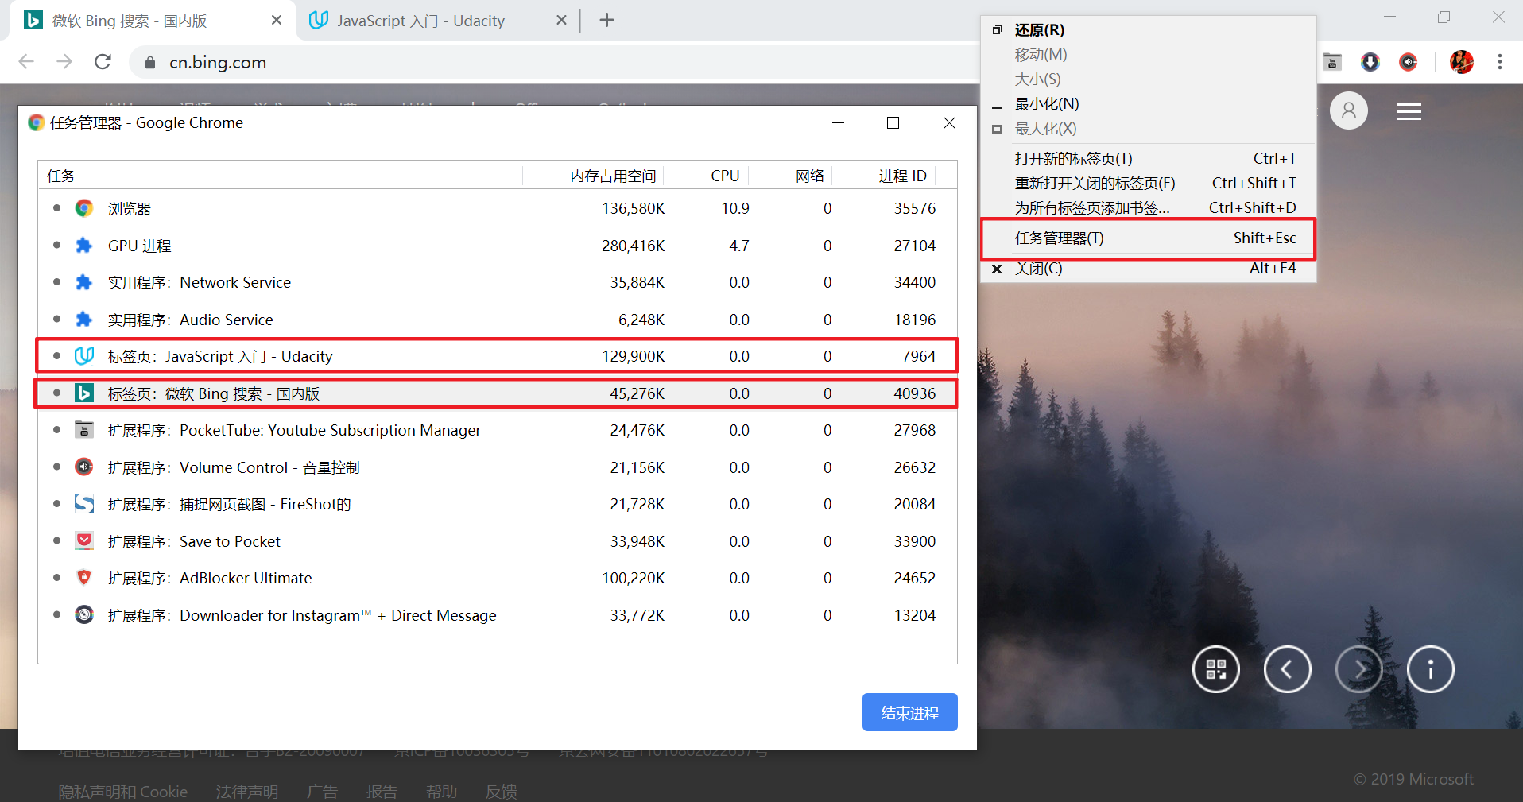The image size is (1523, 802).
Task: Open the Chrome profile avatar
Action: [1462, 62]
